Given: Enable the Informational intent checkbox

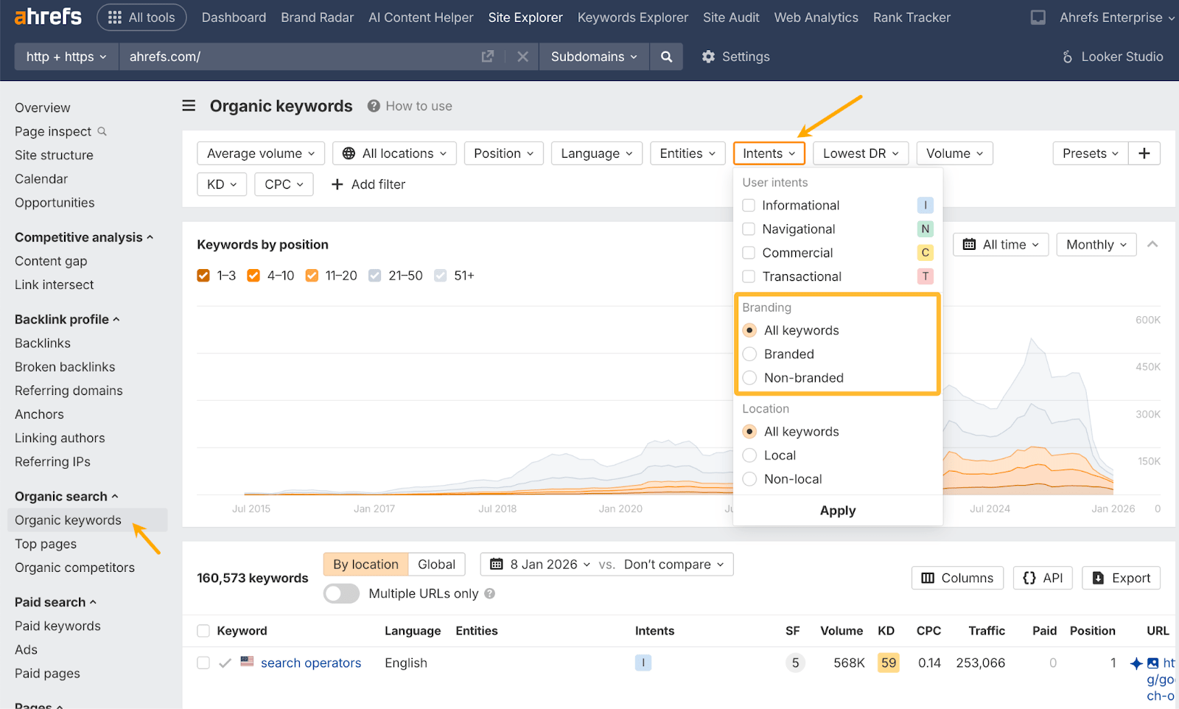Looking at the screenshot, I should click(748, 205).
